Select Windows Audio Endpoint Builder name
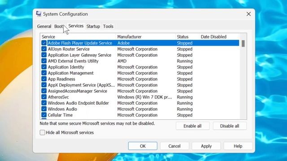 [78, 103]
